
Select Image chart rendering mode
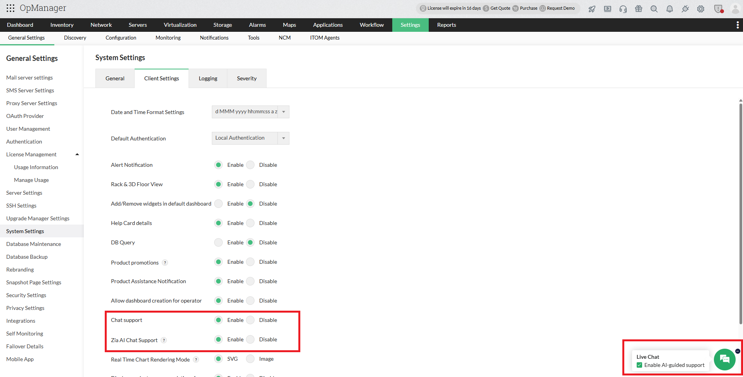(x=250, y=359)
